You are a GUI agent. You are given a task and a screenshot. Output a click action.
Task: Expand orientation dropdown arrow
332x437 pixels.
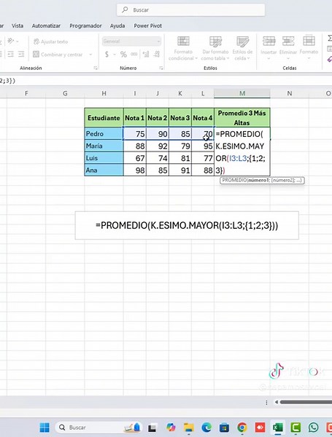coord(18,42)
